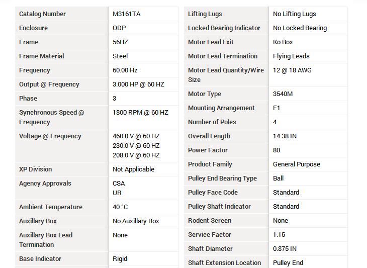Select the 12 @ 18 AWG lead value

click(292, 70)
